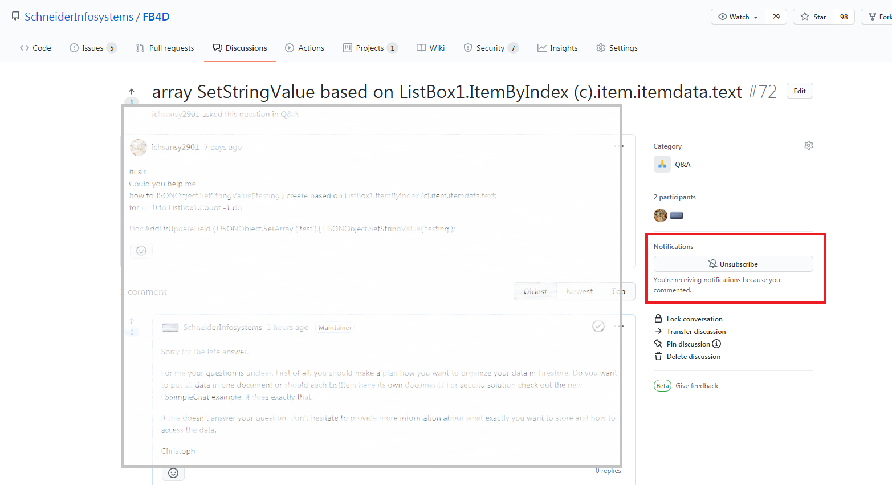Viewport: 892px width, 485px height.
Task: Upvote the discussion with the arrow icon
Action: pyautogui.click(x=132, y=92)
